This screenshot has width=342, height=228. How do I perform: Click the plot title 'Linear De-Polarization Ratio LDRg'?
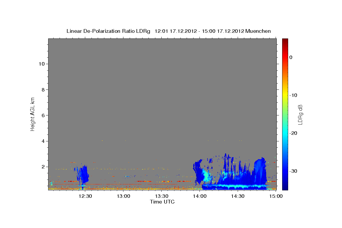click(x=108, y=31)
